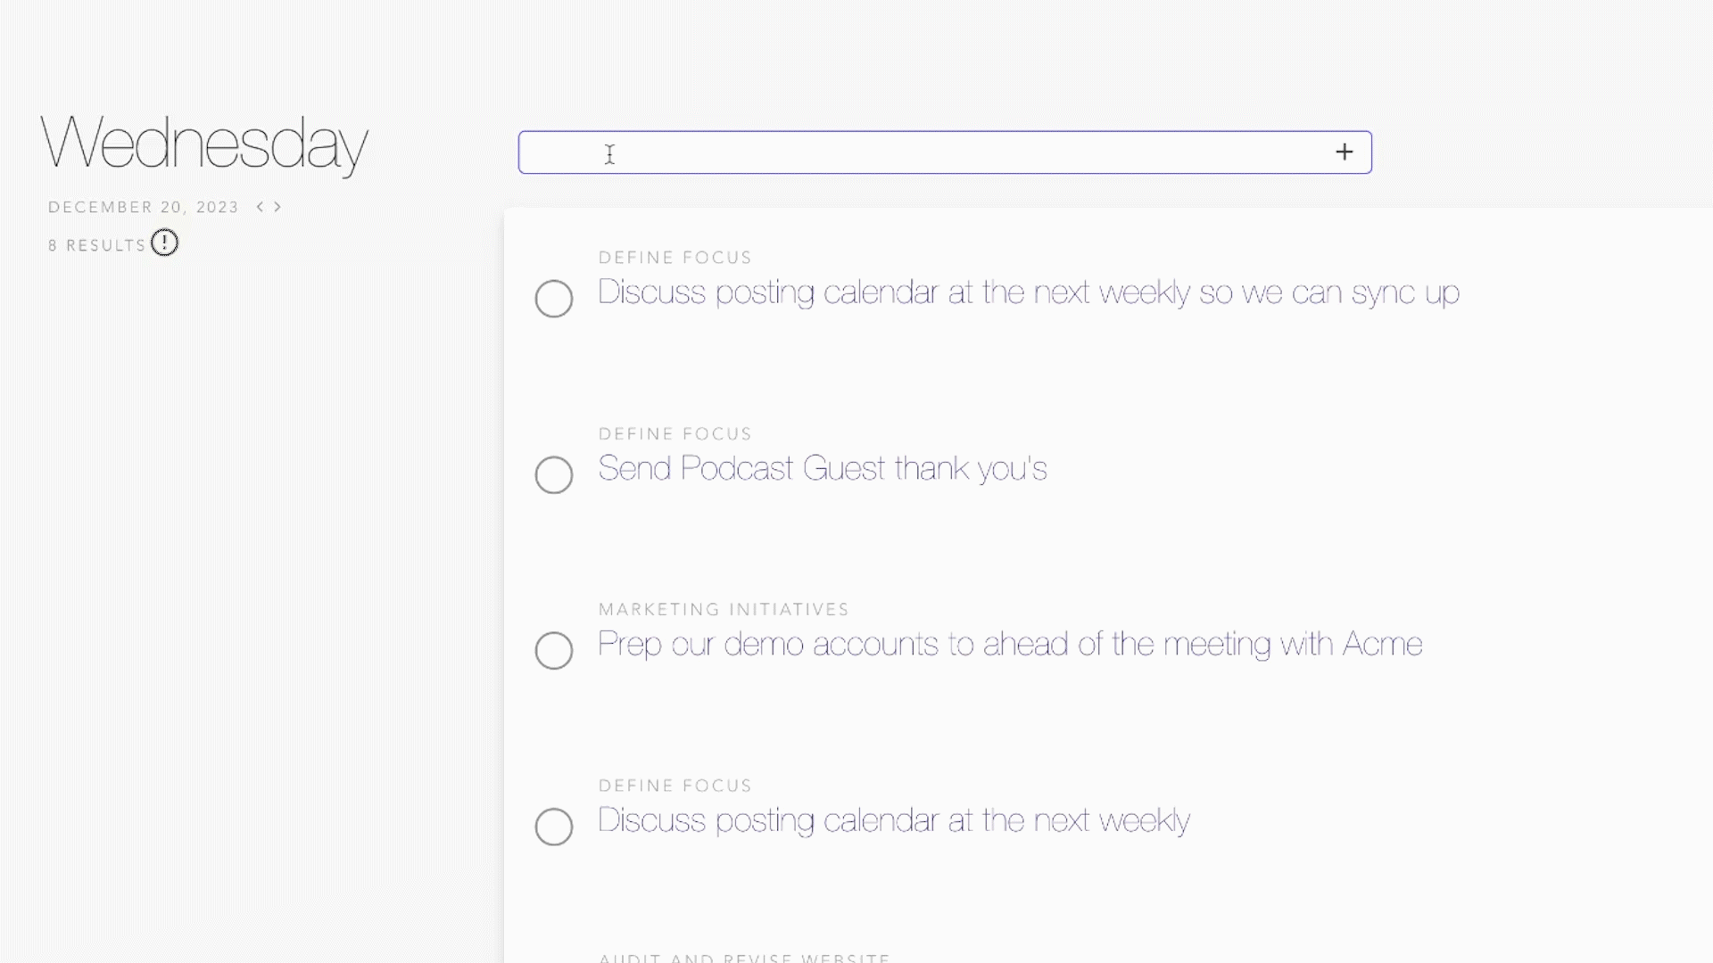The image size is (1713, 963).
Task: Click the 'Define Focus' label above the Podcast task
Action: tap(674, 434)
